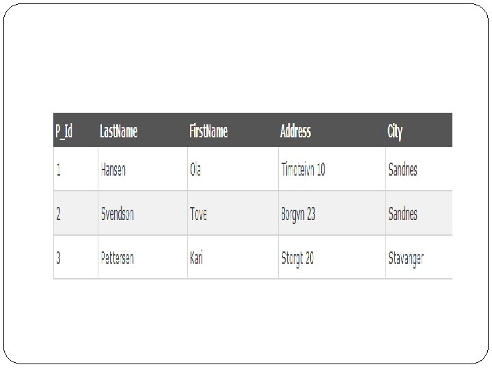Click the first name Ola
The width and height of the screenshot is (492, 369).
(x=197, y=169)
